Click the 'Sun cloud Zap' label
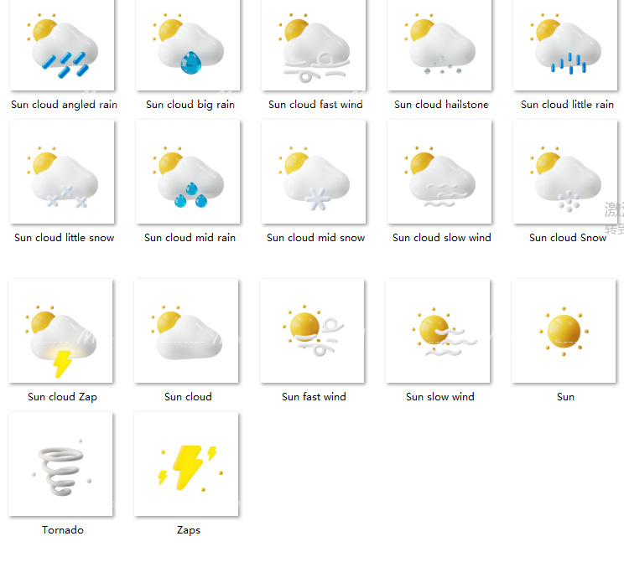Image resolution: width=629 pixels, height=562 pixels. coord(62,397)
